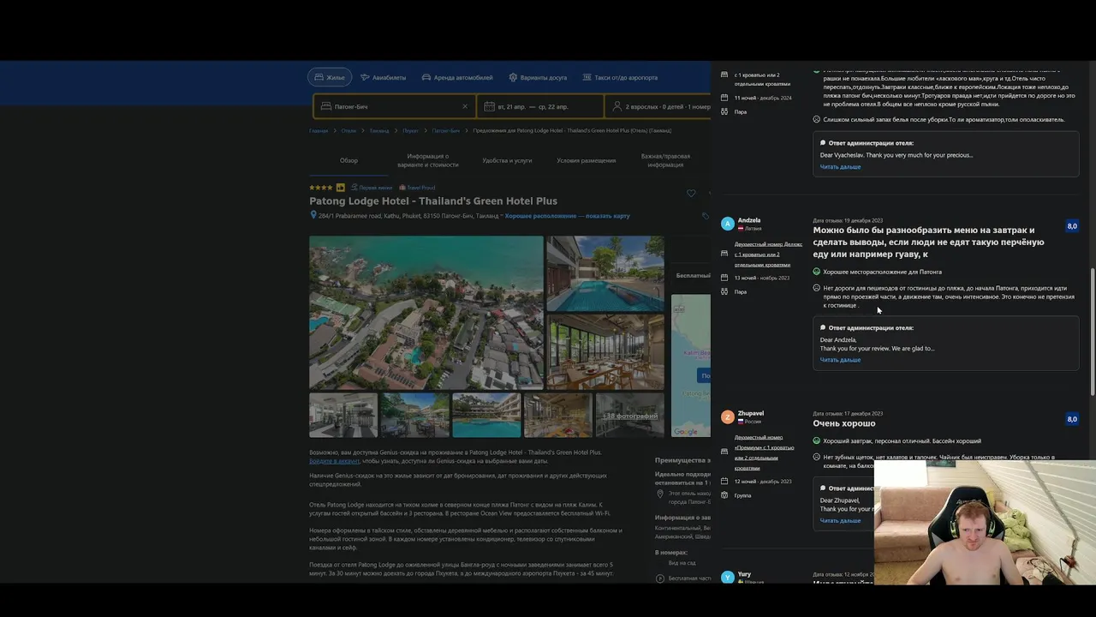Click Читать дальше under Dear Vyacheslav reply

[840, 166]
